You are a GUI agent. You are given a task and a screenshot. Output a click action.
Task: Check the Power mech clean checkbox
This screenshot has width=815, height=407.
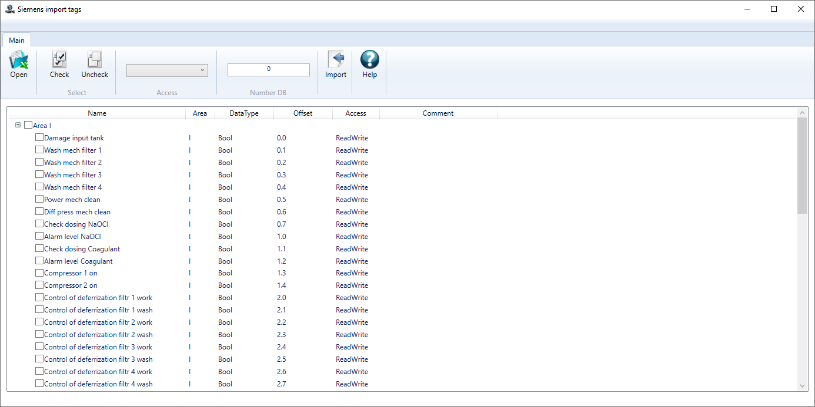(x=39, y=199)
